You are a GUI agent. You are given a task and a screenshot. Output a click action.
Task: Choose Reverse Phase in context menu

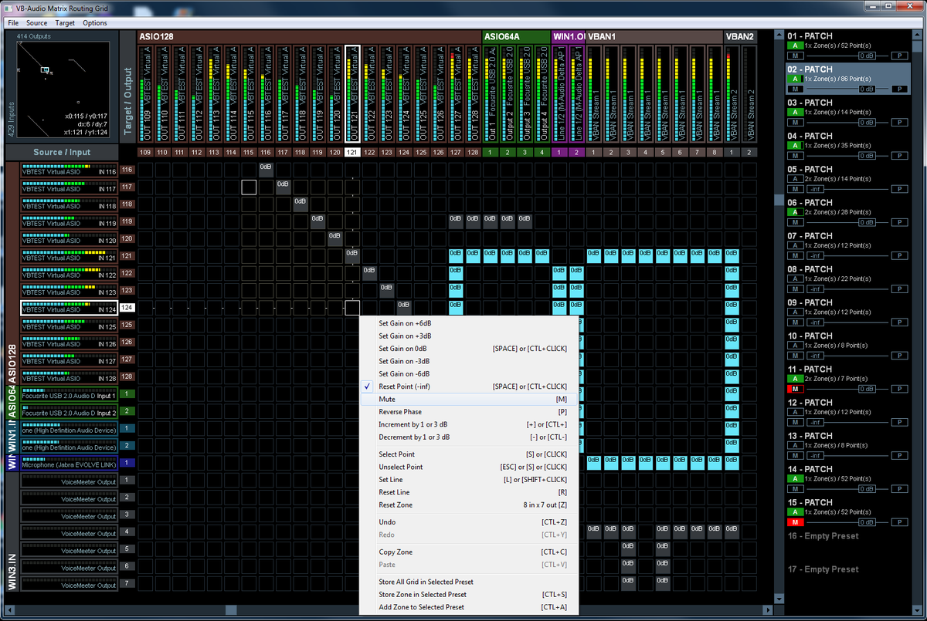coord(470,412)
